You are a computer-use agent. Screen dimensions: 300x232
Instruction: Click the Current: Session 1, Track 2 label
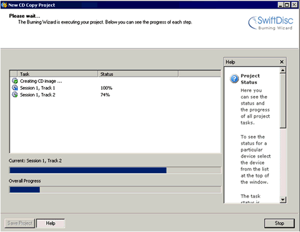(x=35, y=161)
